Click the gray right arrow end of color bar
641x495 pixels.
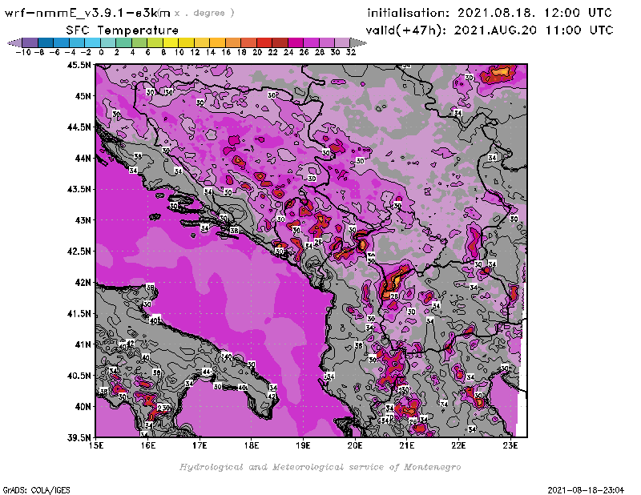pyautogui.click(x=353, y=42)
